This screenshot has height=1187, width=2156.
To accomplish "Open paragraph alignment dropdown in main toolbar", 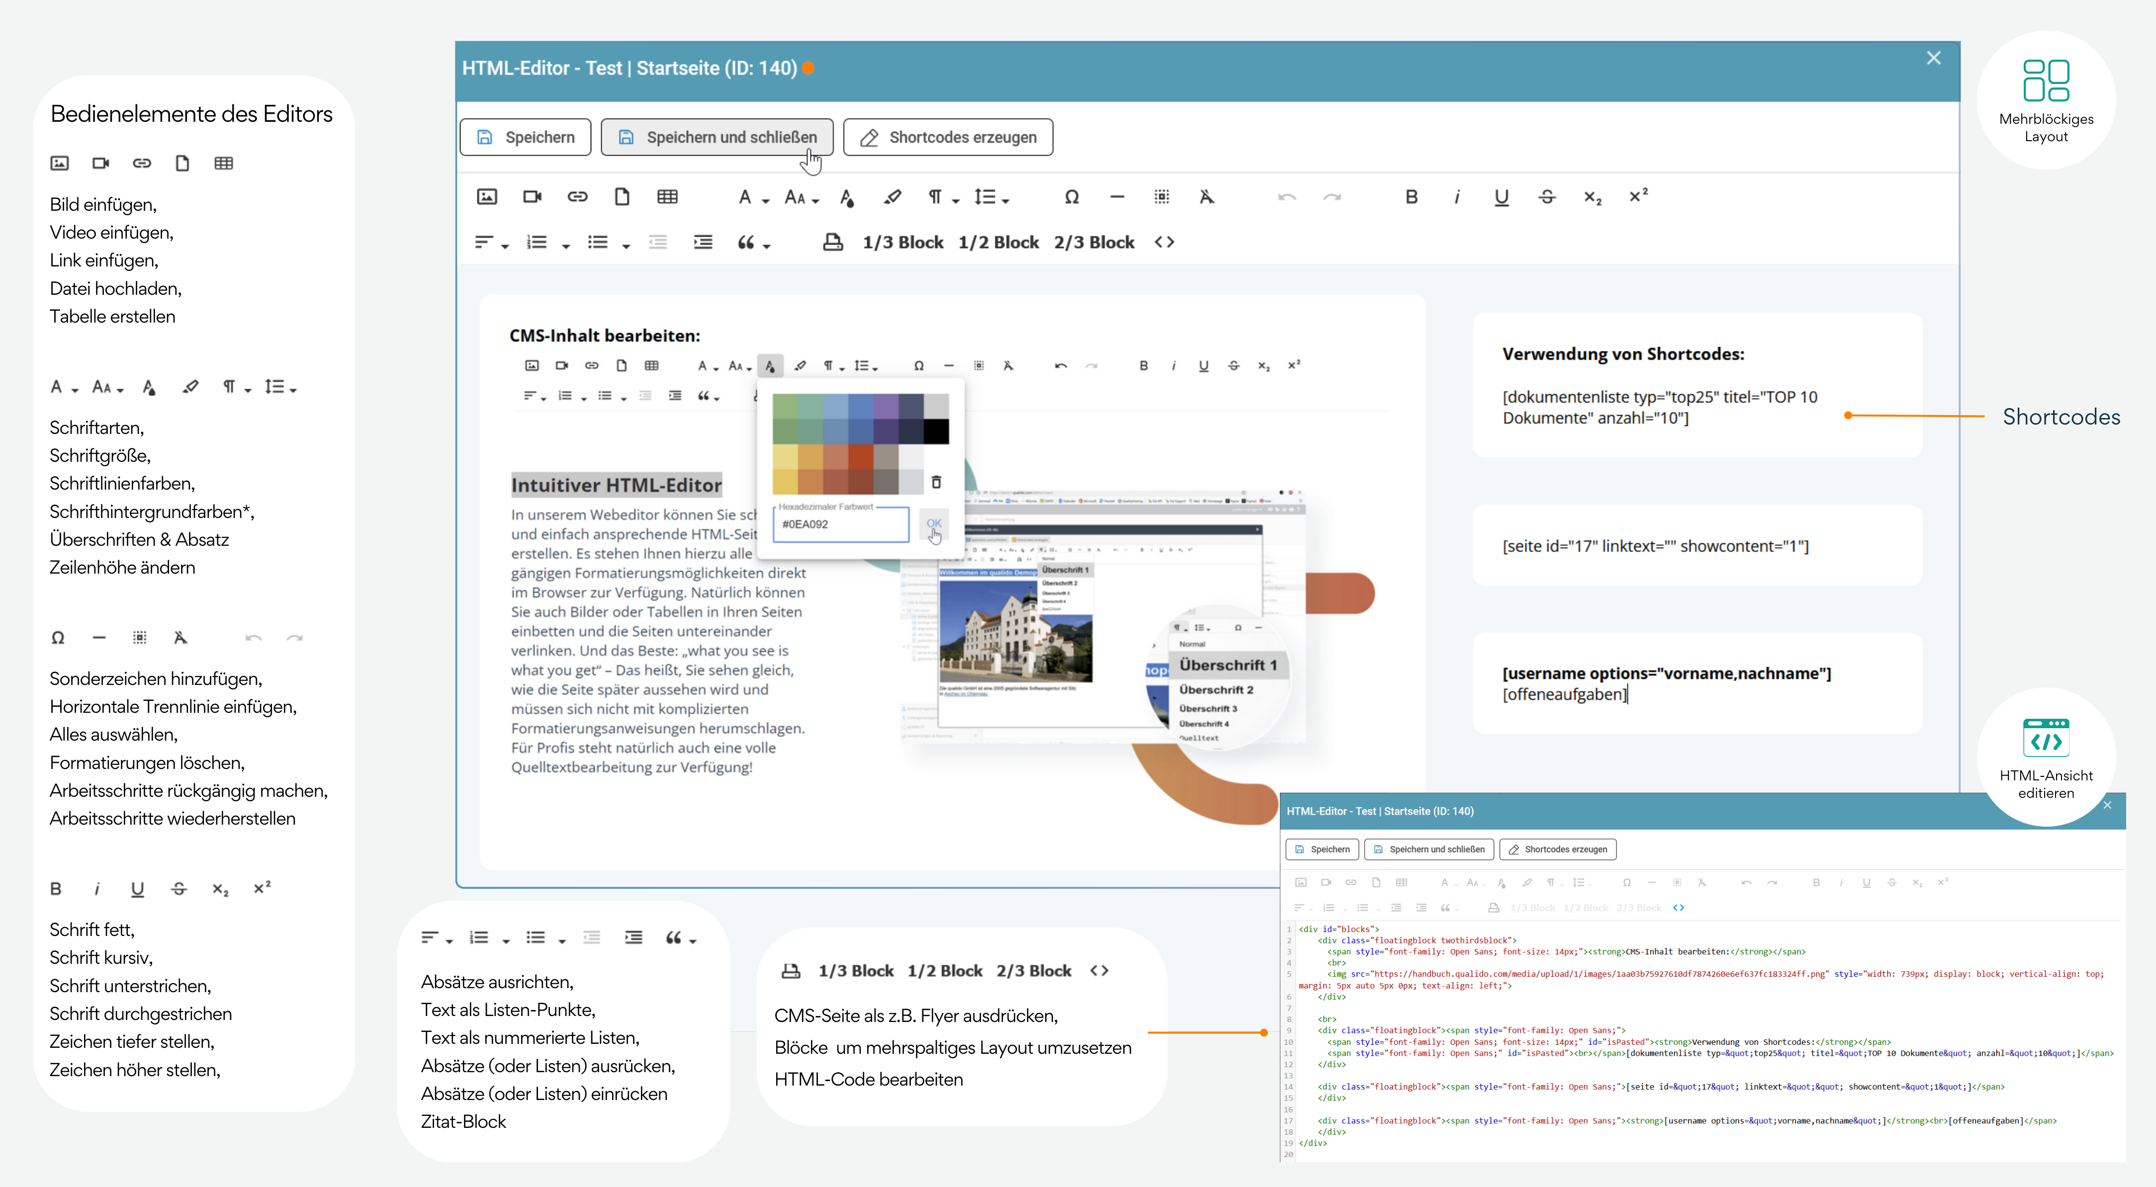I will 491,243.
